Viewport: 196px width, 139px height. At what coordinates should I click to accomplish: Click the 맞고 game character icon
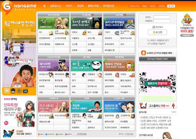pos(100,33)
